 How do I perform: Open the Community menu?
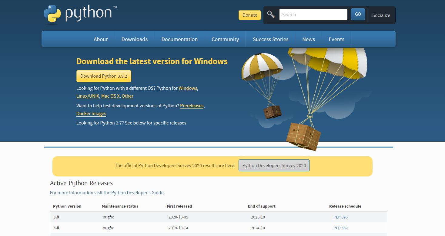click(225, 39)
